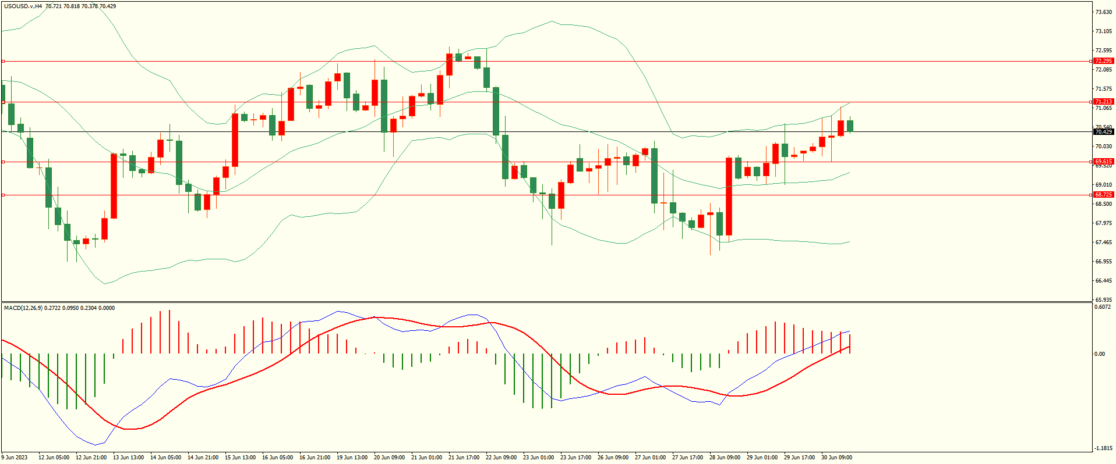Click the red 68.725 price level tag
Screen dimensions: 1116x464
click(x=1103, y=195)
